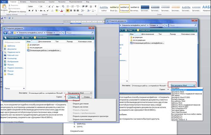The width and height of the screenshot is (211, 135).
Task: Click the decrease indent icon
Action: [x=83, y=6]
